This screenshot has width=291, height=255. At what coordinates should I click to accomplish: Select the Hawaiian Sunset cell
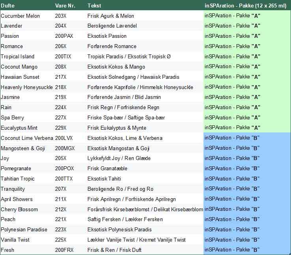pos(20,77)
